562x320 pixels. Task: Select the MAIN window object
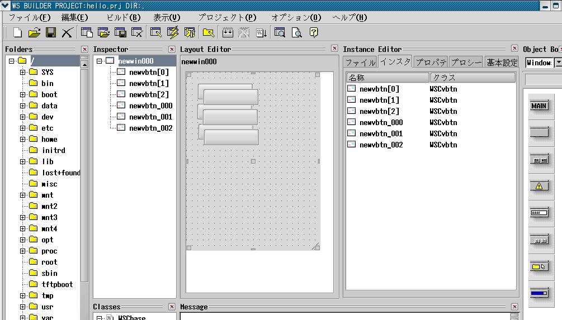pos(539,106)
